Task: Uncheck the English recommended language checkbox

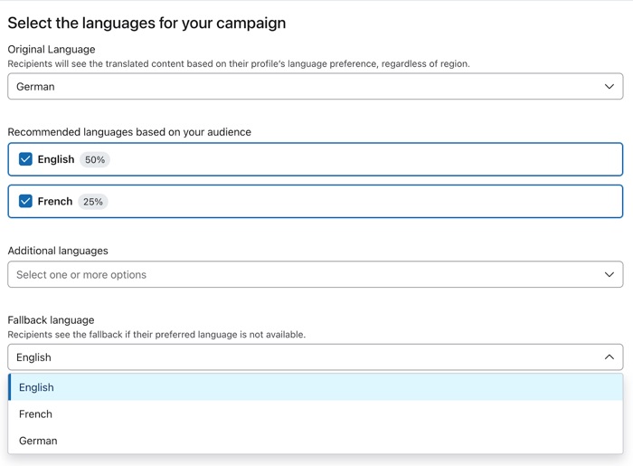Action: pos(25,159)
